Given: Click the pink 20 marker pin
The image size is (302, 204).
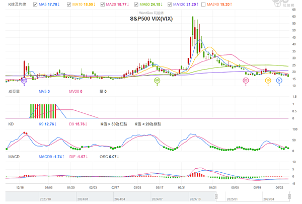Looking at the screenshot, I should coord(246,81).
